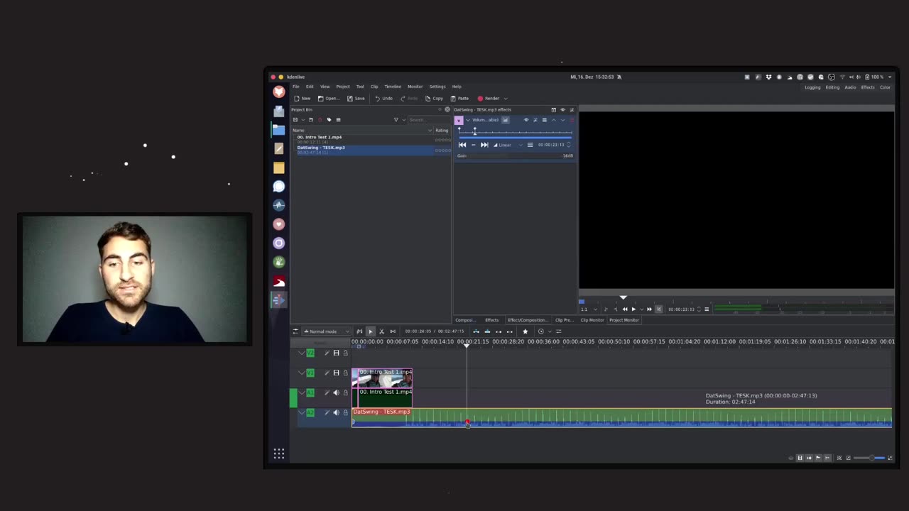Open the 1:1 monitor zoom dropdown

tap(587, 309)
